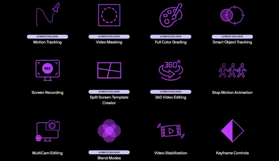The width and height of the screenshot is (279, 161).
Task: Open the Screen Recording label
Action: point(47,92)
